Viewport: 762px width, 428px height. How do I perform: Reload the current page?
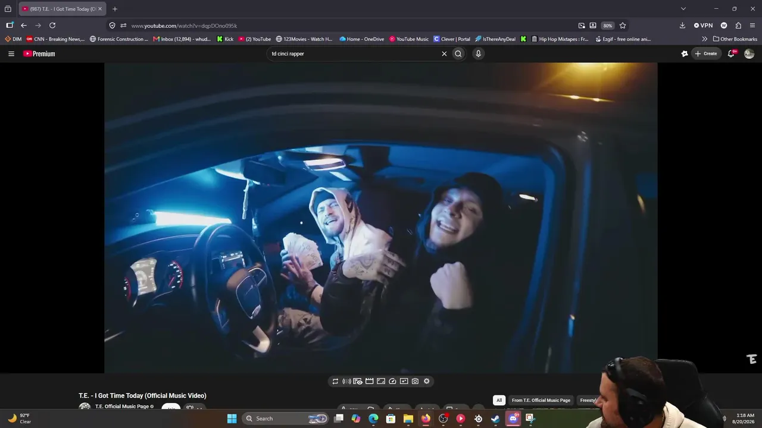tap(52, 26)
